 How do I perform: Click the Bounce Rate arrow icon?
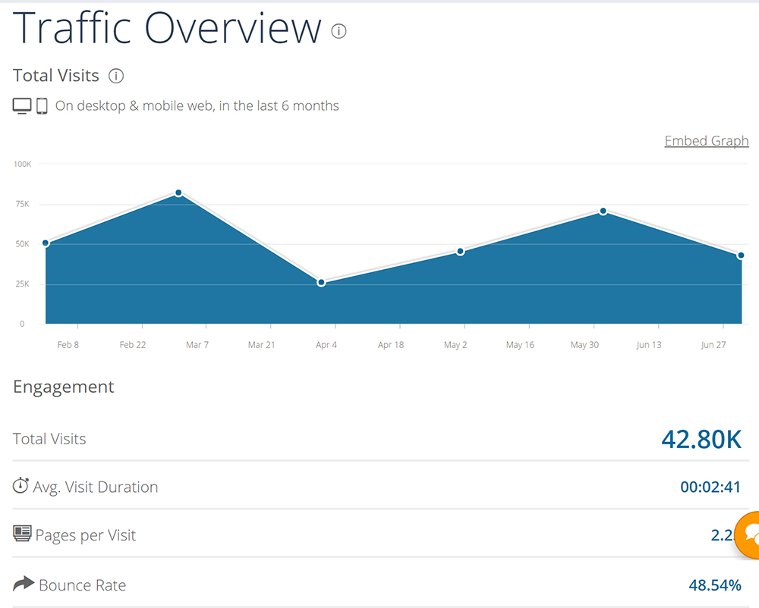(x=24, y=584)
